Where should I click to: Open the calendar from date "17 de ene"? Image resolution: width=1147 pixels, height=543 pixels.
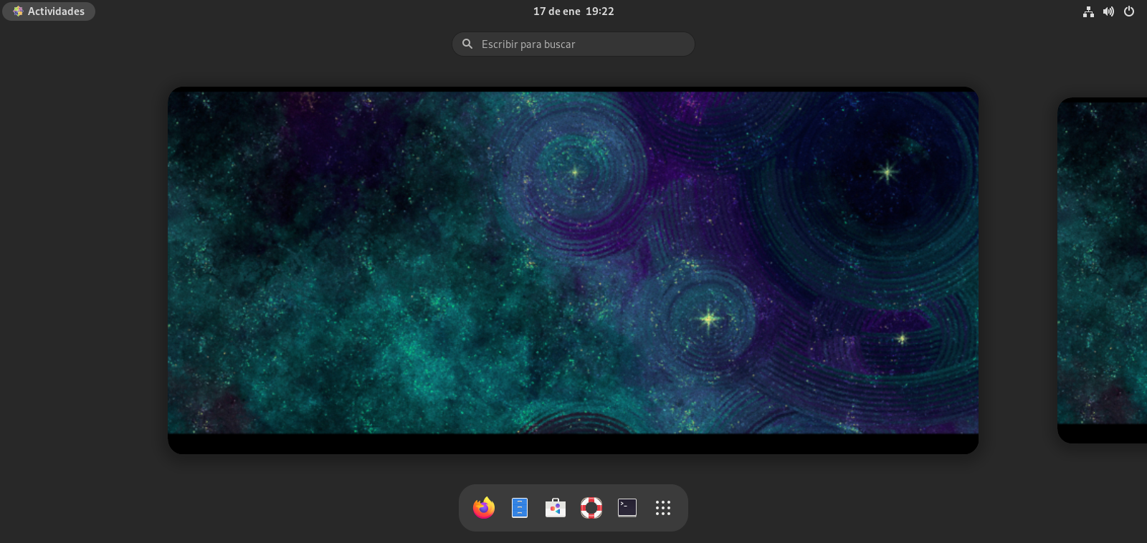pos(556,11)
